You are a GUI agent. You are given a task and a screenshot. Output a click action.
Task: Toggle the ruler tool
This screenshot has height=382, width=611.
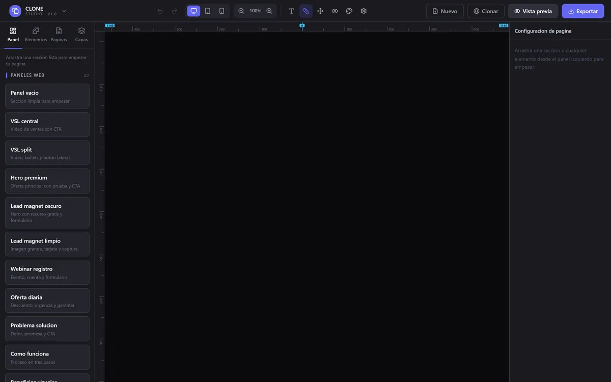click(306, 11)
